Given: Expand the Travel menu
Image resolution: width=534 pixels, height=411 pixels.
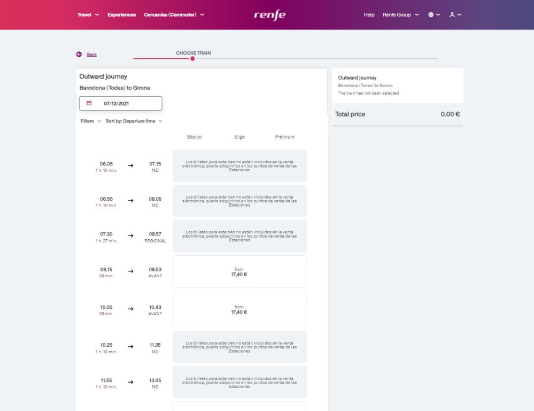Looking at the screenshot, I should pos(88,14).
